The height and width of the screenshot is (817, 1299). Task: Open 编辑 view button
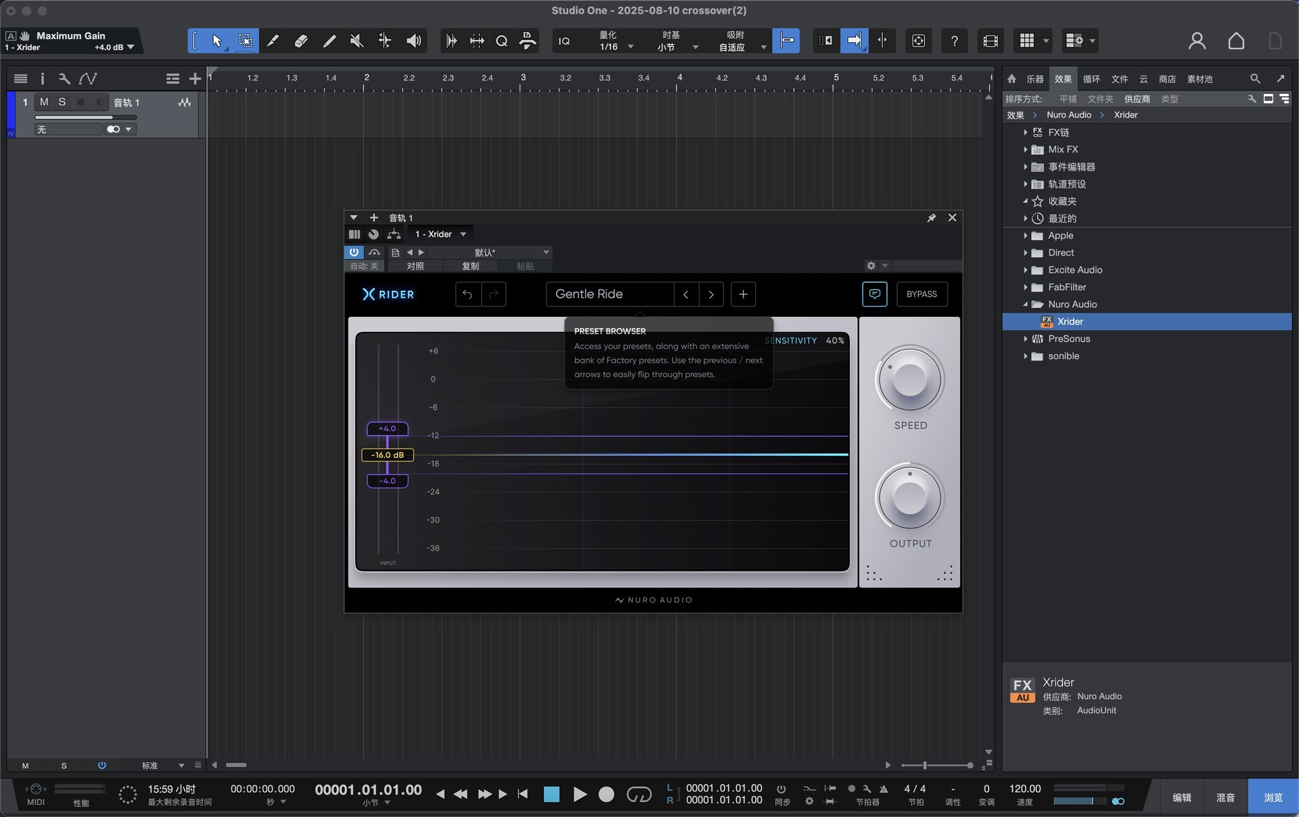[1182, 797]
